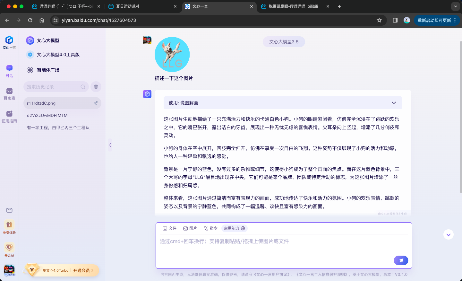This screenshot has height=281, width=462.
Task: Open the uploaded white dog LLG image
Action: point(172,55)
